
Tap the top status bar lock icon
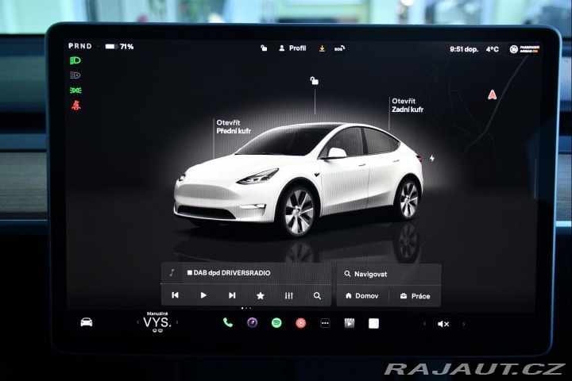(264, 48)
